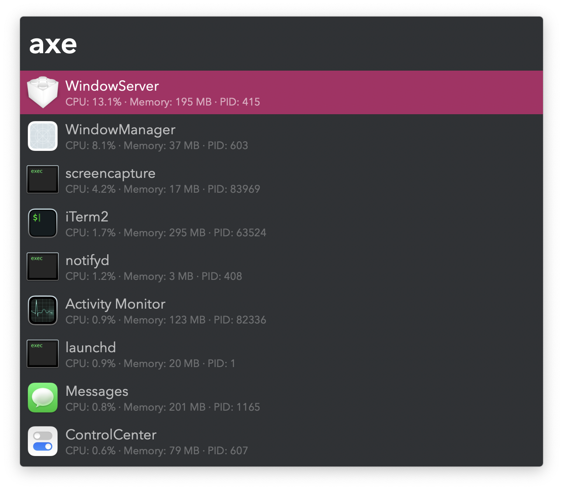563x490 pixels.
Task: Click the stats line showing PID: 63524
Action: pyautogui.click(x=166, y=233)
